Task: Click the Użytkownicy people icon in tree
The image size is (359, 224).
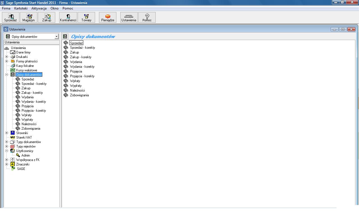Action: (13, 151)
